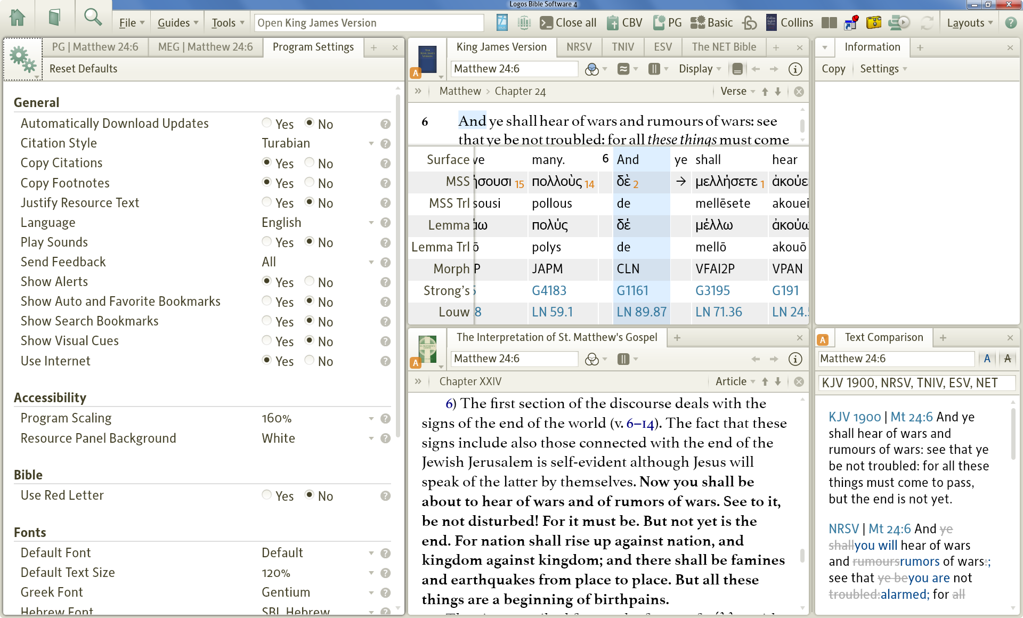The image size is (1023, 618).
Task: Click the syntax swirl shortcut icon
Action: pyautogui.click(x=750, y=22)
